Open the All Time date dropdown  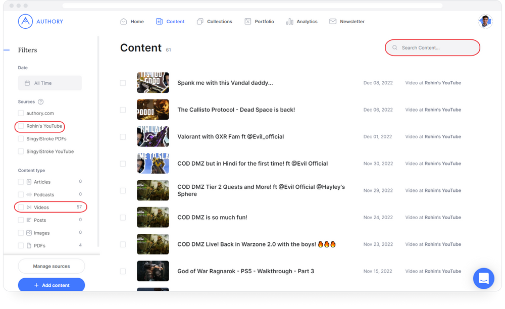point(49,83)
